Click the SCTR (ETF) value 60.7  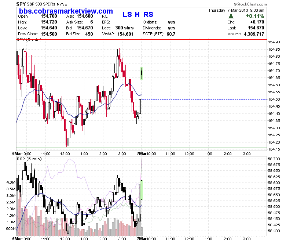pyautogui.click(x=171, y=34)
